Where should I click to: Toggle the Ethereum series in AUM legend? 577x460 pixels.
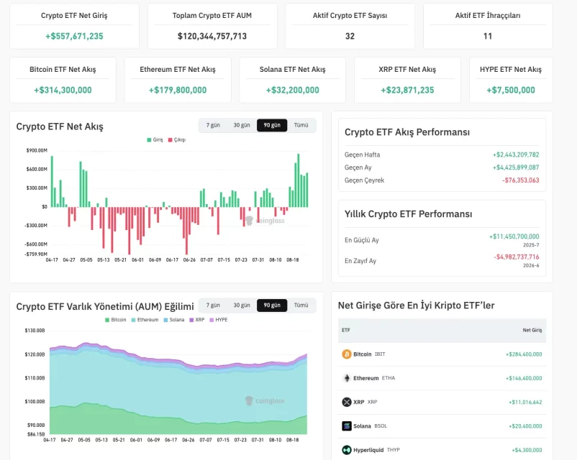145,320
